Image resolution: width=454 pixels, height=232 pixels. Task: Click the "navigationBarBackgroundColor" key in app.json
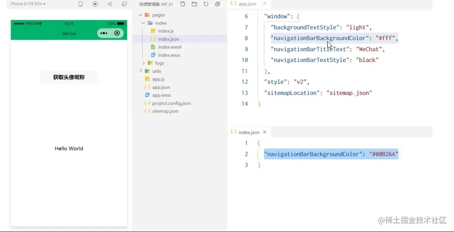[320, 38]
